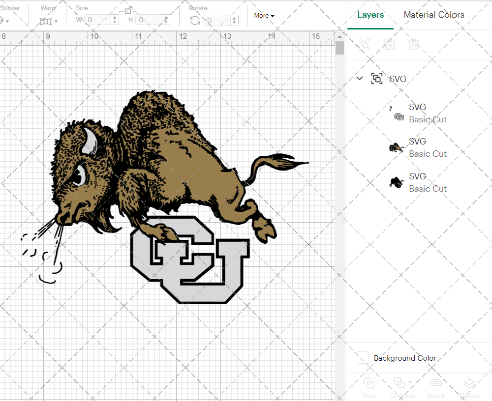Adjust the Height stepper arrows
Image resolution: width=492 pixels, height=401 pixels.
click(166, 20)
